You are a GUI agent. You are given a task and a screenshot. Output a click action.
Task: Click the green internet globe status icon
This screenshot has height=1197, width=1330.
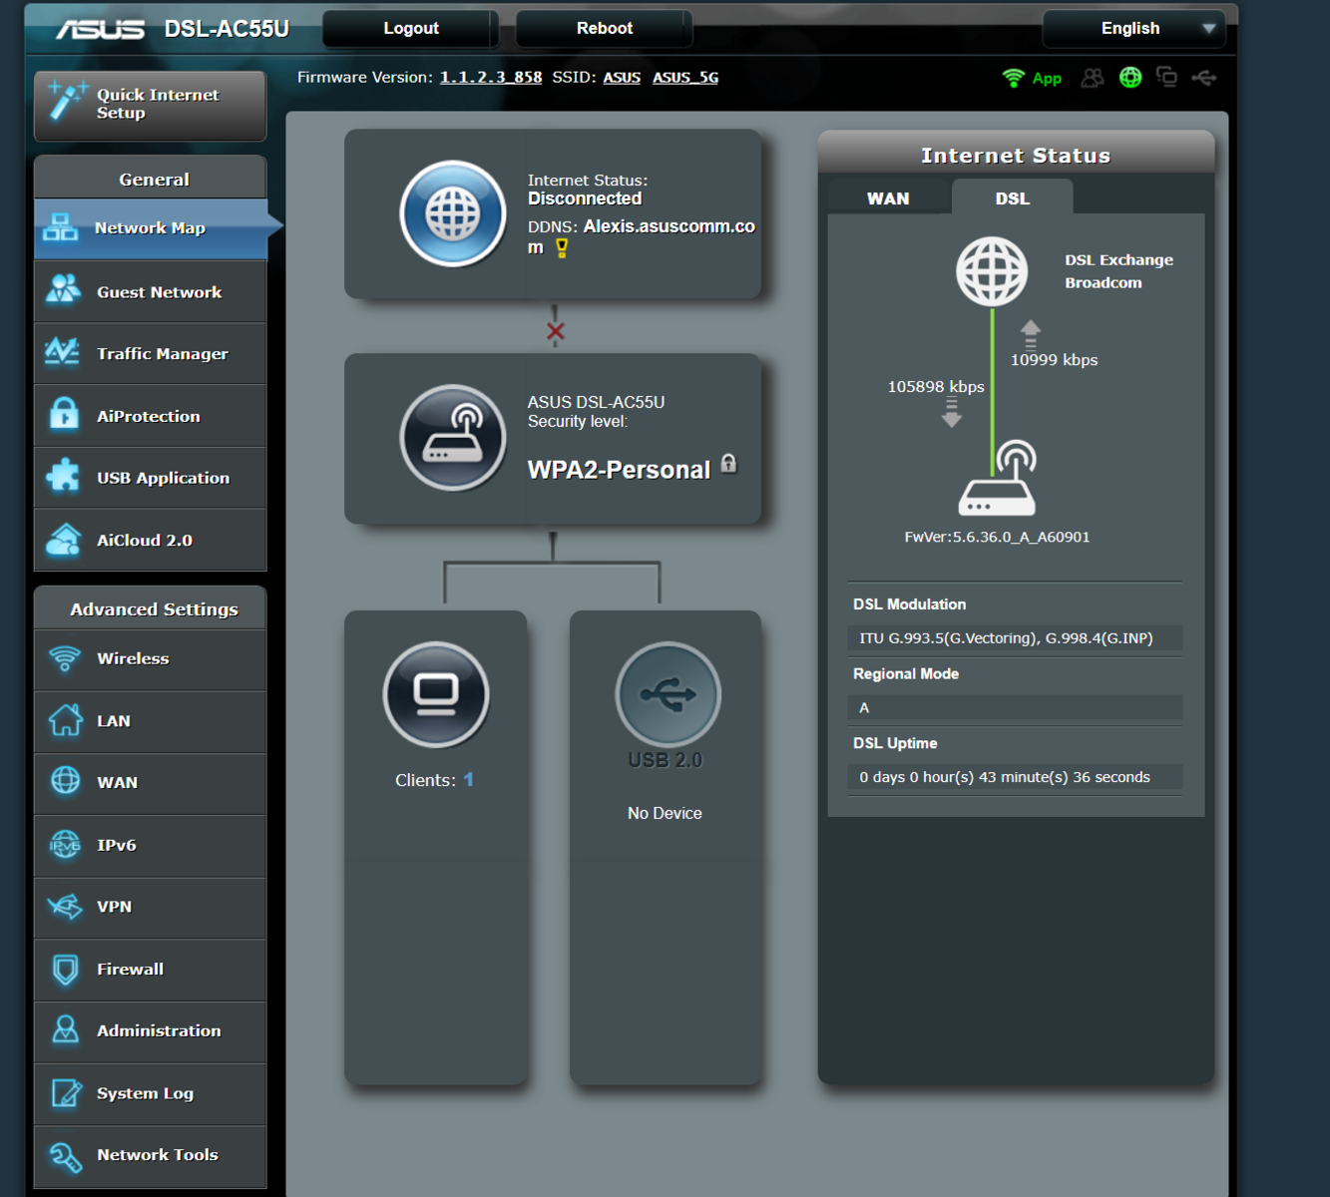(x=1130, y=77)
